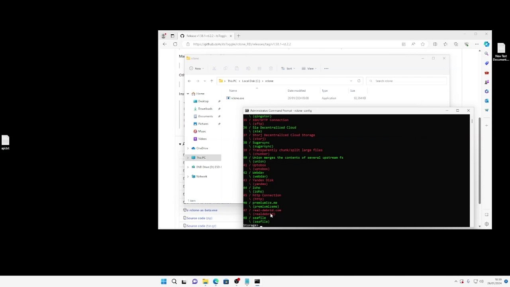Open Pictures in Explorer sidebar
Image resolution: width=510 pixels, height=287 pixels.
tap(203, 124)
